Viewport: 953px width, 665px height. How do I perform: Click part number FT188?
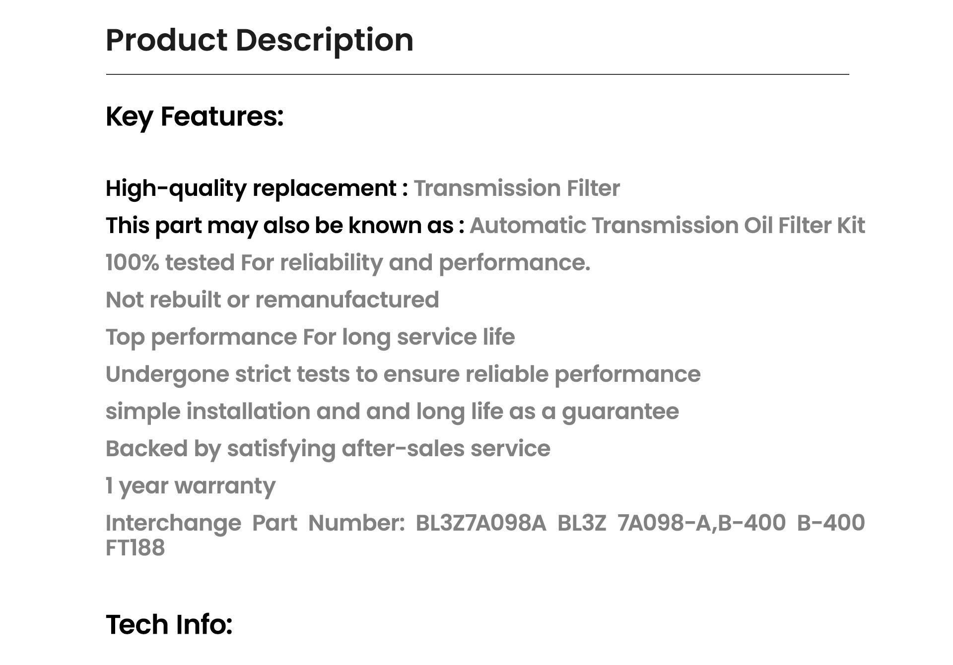[x=135, y=548]
